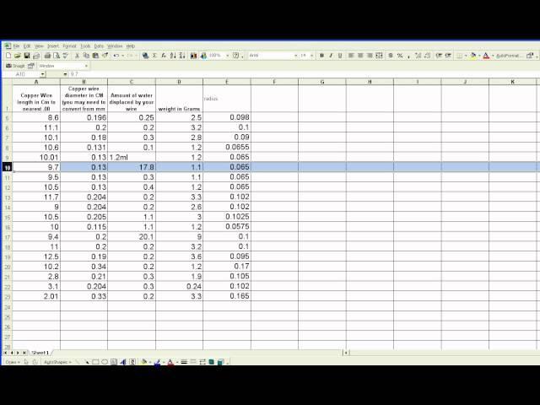Click the Copy icon
540x405 pixels.
86,56
